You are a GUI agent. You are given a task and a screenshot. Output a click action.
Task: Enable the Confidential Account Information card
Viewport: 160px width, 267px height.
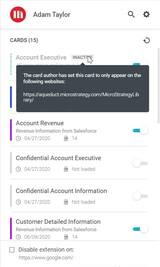coord(140,196)
